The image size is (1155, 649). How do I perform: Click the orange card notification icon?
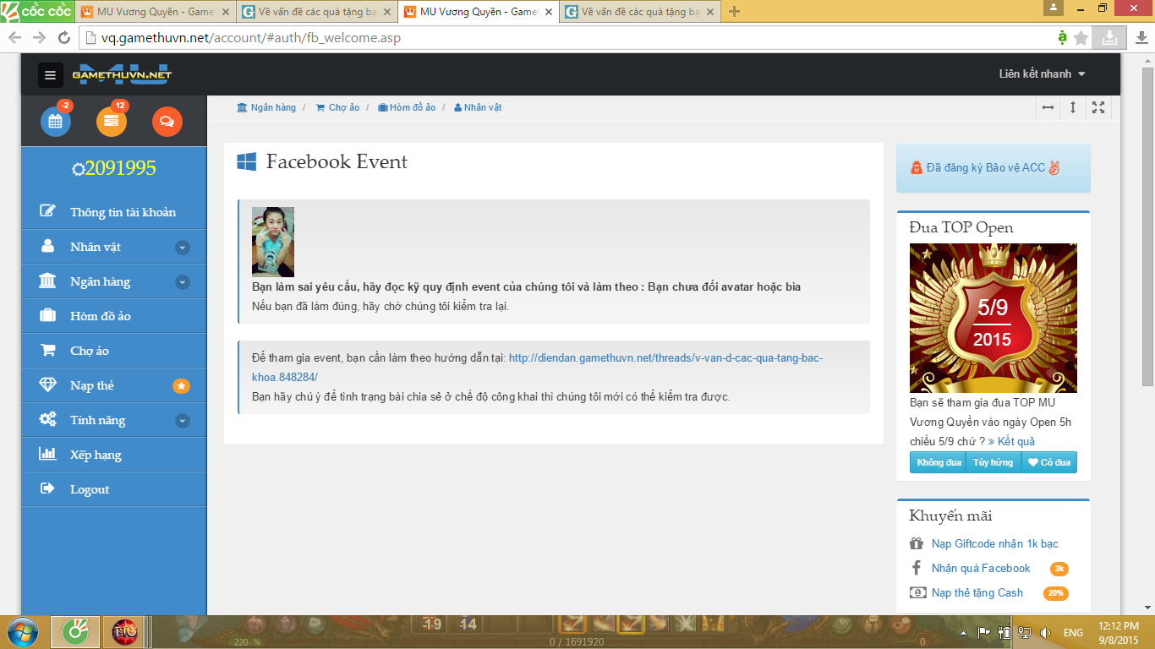point(112,122)
